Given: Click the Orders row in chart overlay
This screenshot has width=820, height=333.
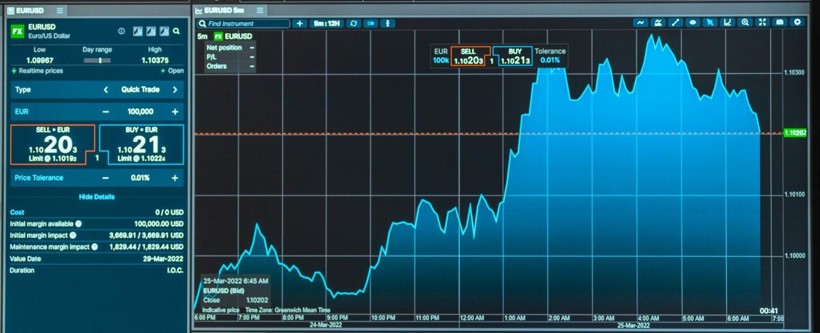Looking at the screenshot, I should click(x=230, y=66).
